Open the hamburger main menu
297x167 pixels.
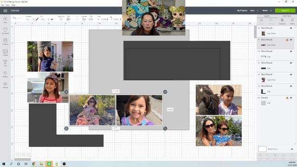tap(5, 11)
